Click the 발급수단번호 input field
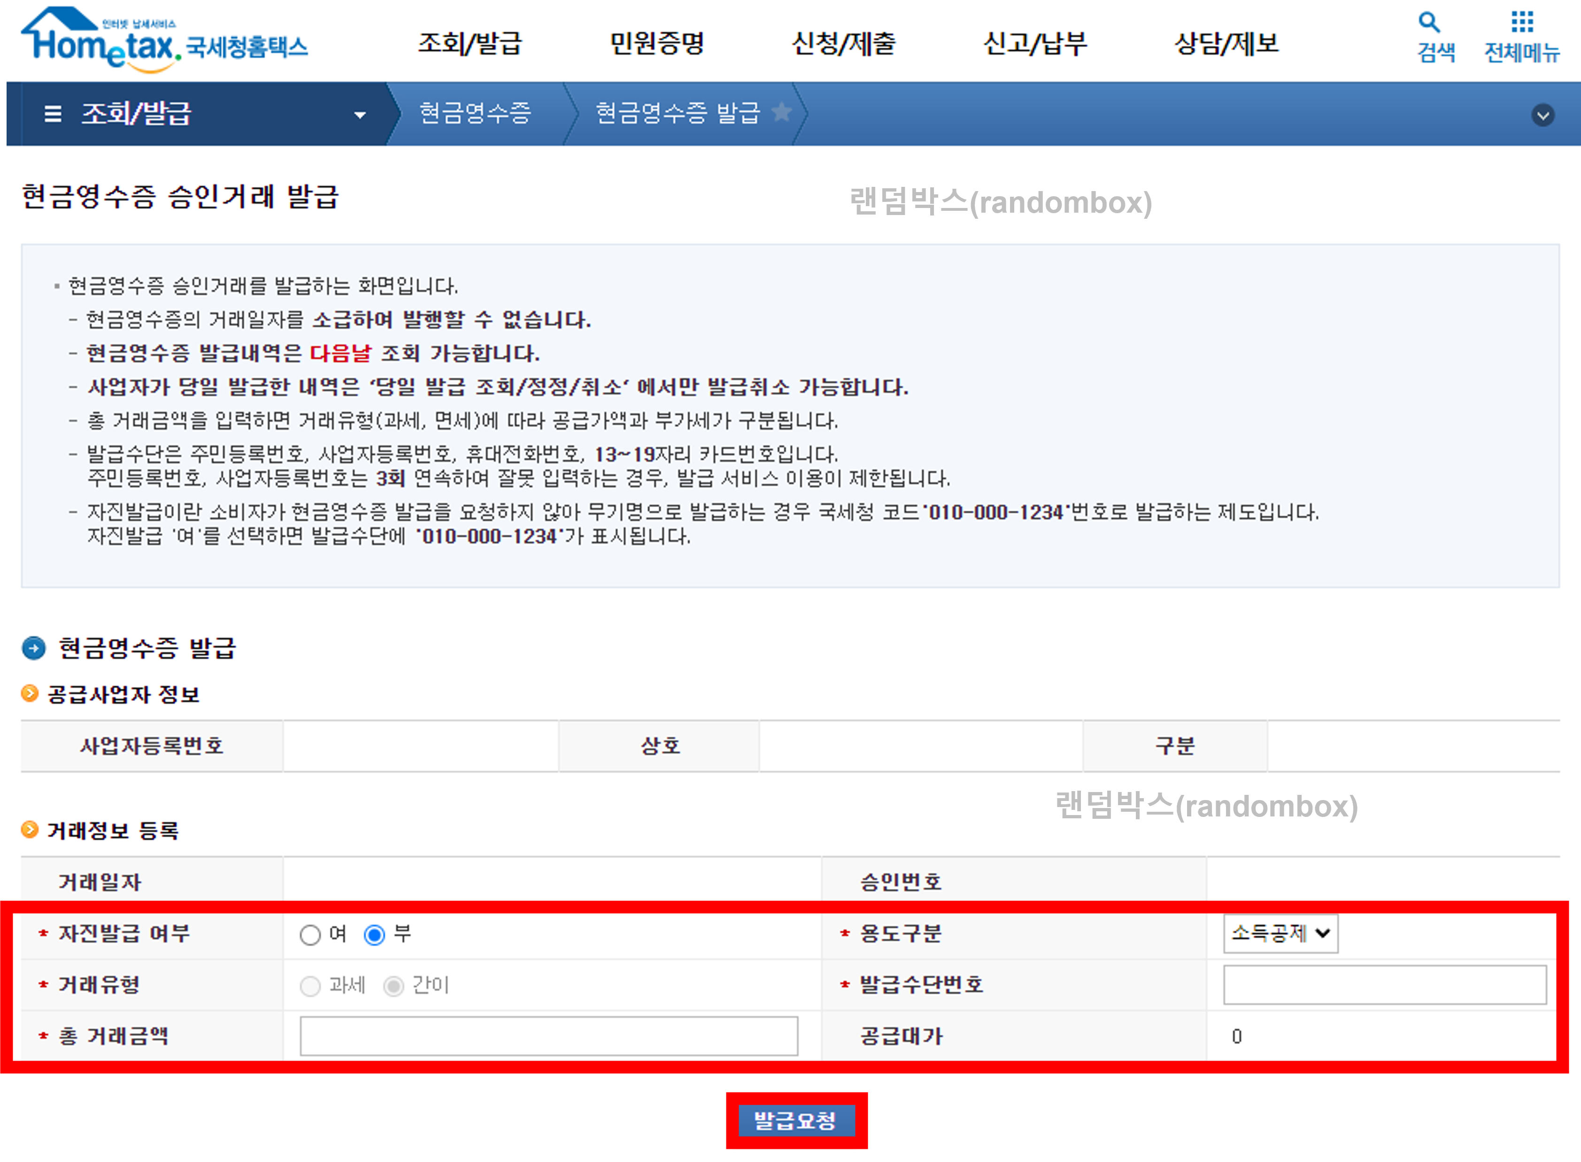Image resolution: width=1581 pixels, height=1162 pixels. point(1384,985)
